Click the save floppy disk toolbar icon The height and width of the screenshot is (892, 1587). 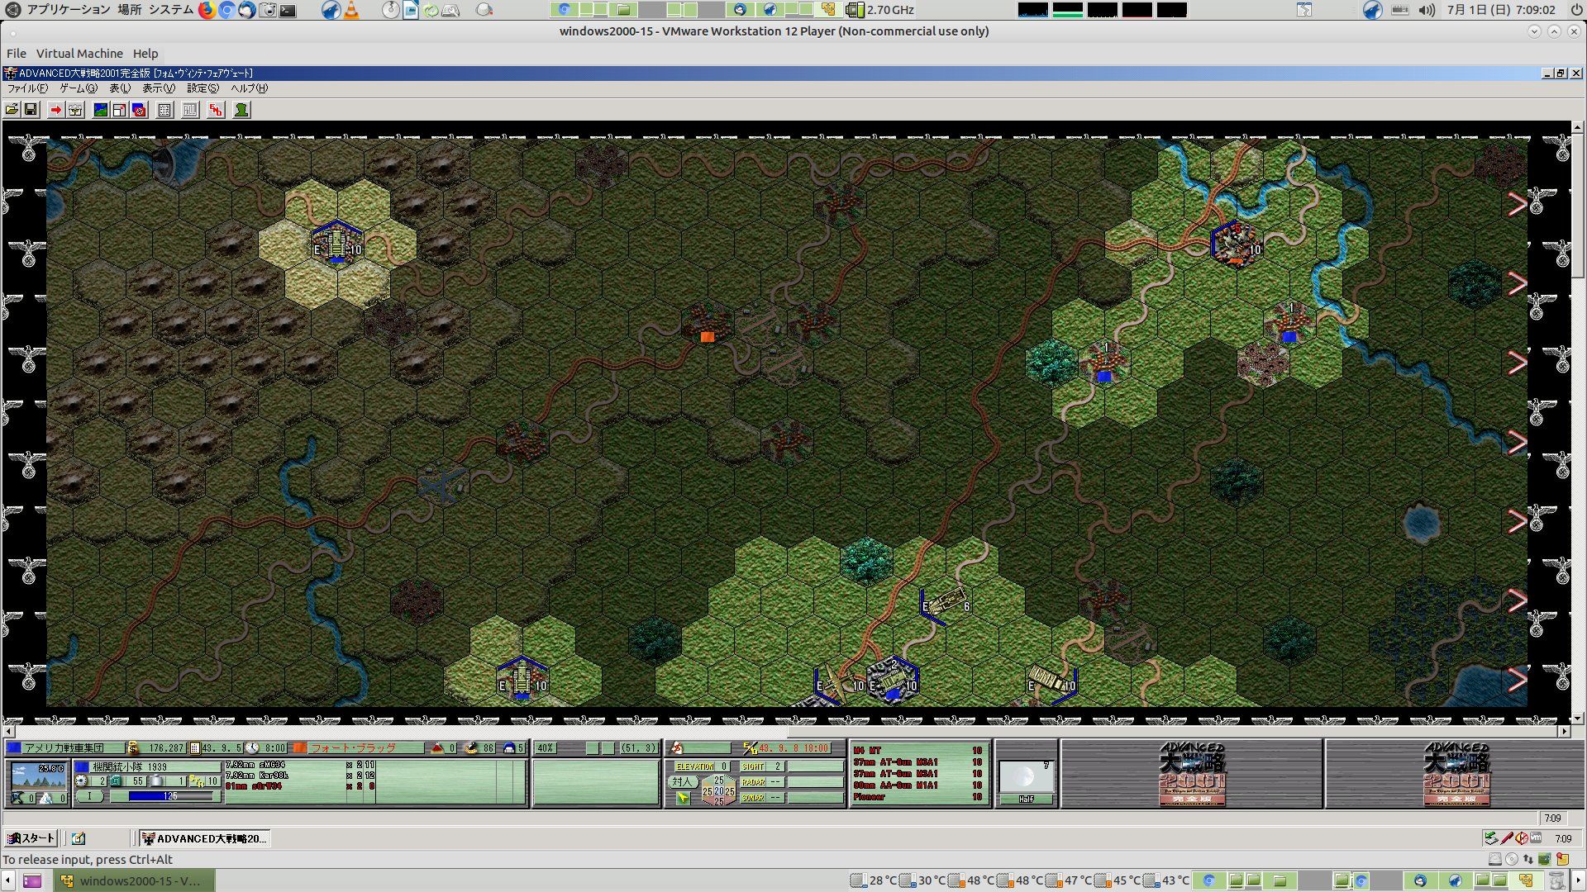pos(31,110)
